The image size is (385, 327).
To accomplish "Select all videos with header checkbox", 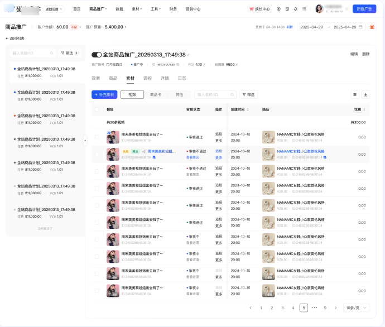I will (x=97, y=109).
